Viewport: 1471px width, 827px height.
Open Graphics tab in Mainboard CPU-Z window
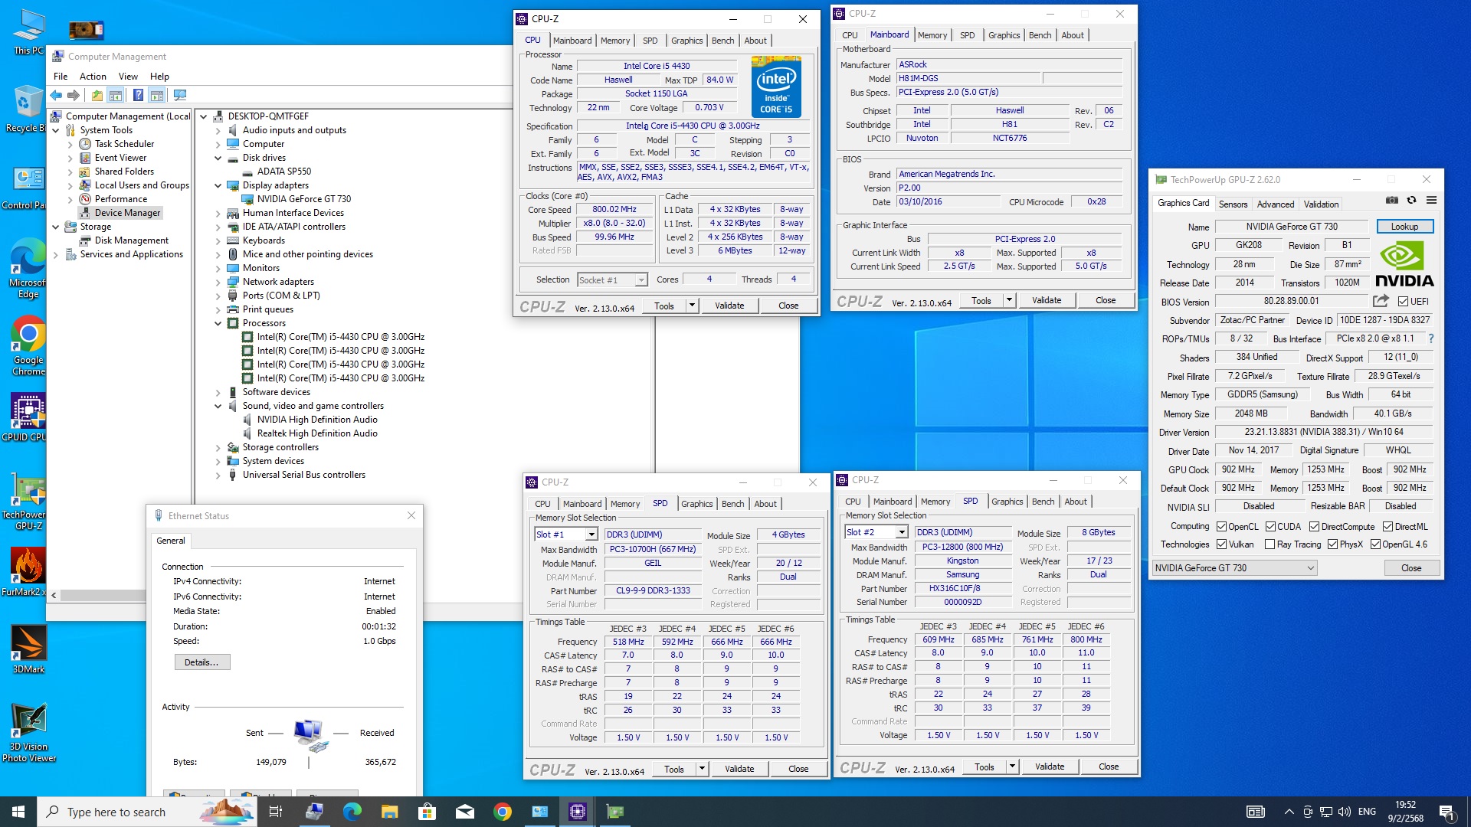[x=1004, y=35]
